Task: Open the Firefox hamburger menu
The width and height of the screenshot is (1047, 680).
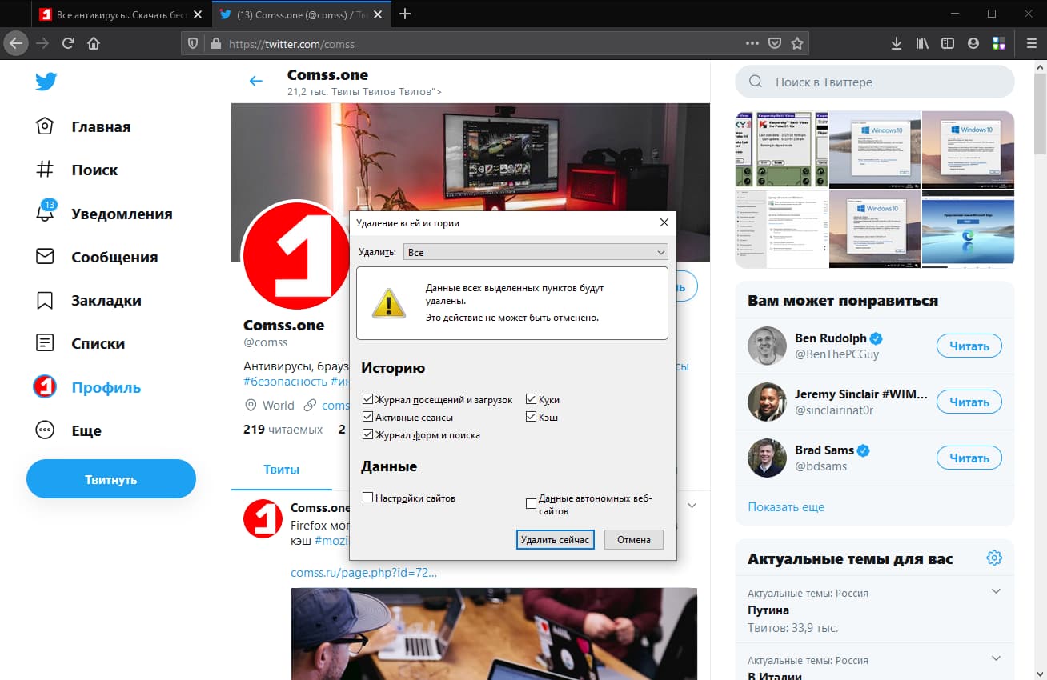Action: 1031,43
